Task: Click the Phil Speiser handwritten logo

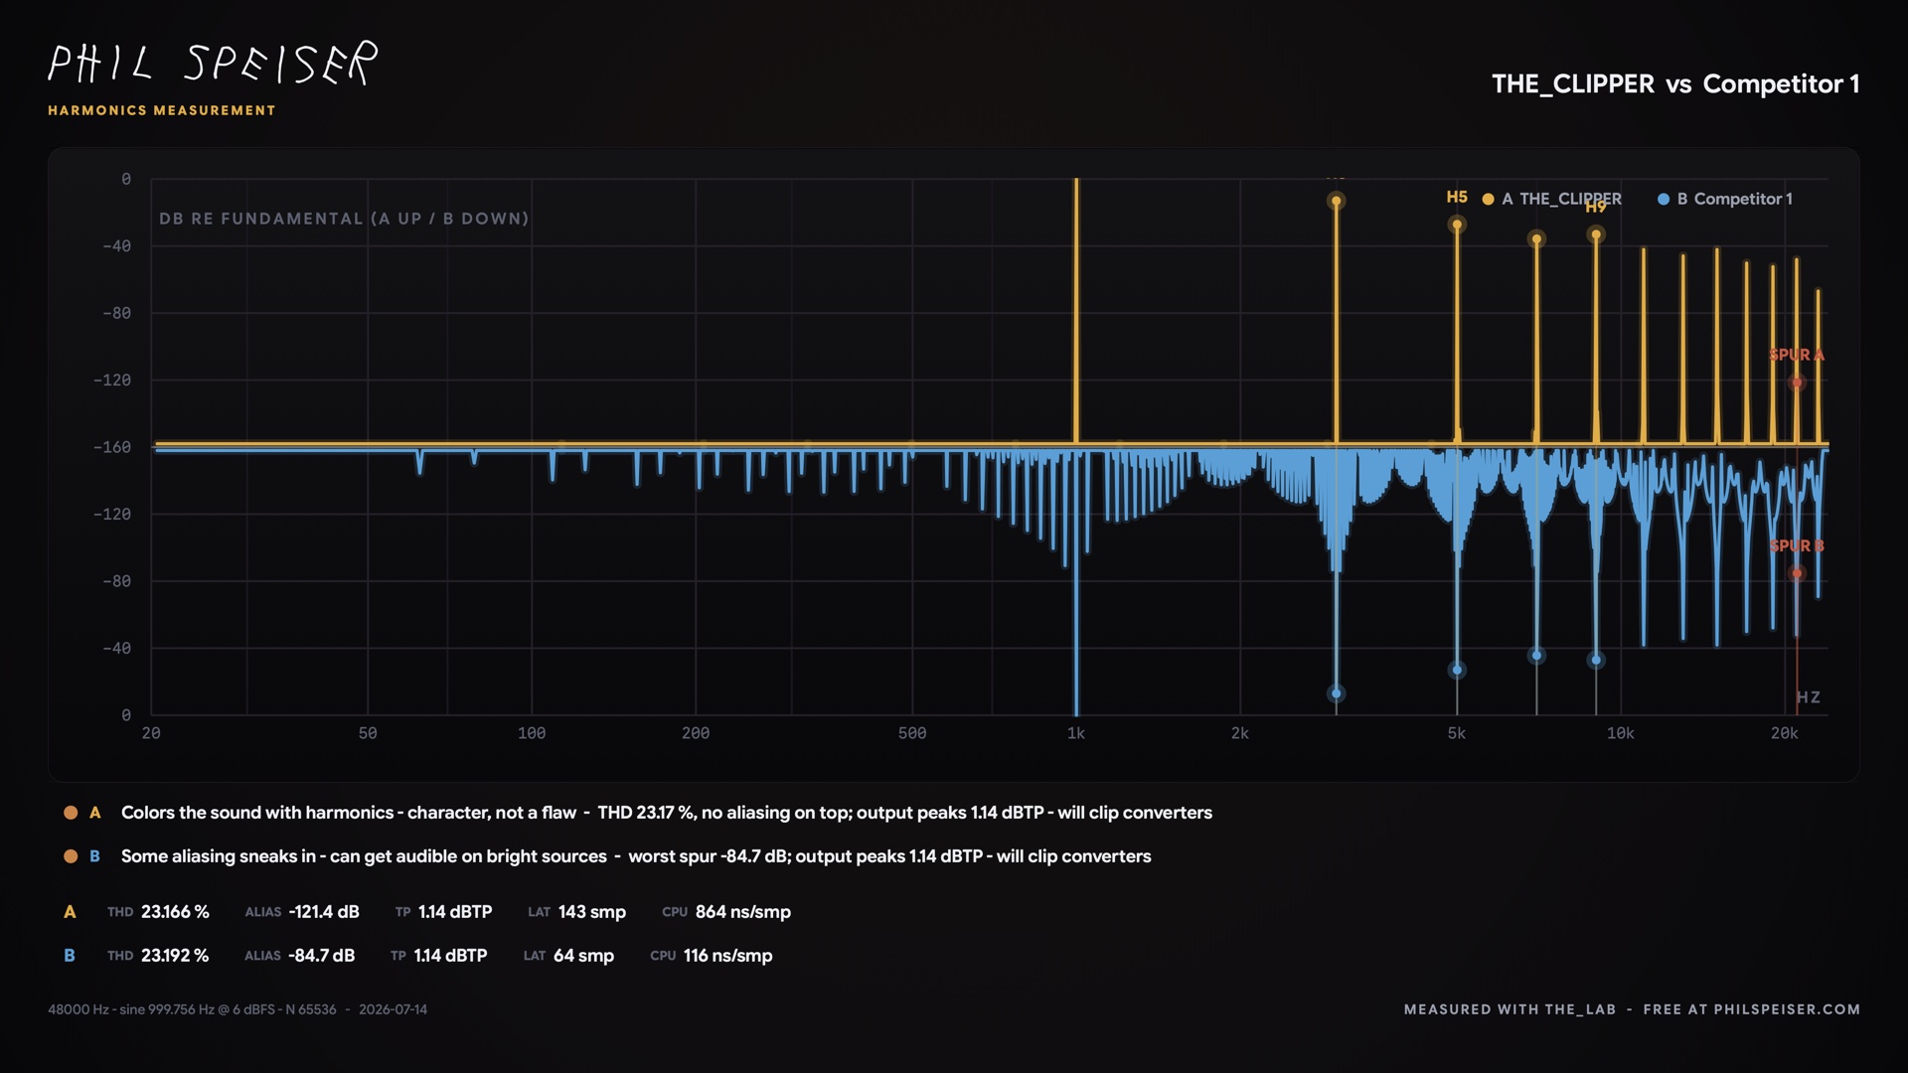Action: [x=213, y=64]
